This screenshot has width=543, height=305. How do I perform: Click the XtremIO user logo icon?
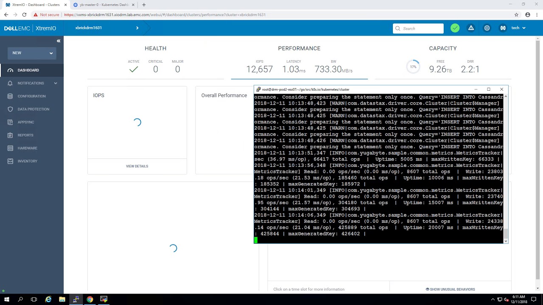click(503, 28)
